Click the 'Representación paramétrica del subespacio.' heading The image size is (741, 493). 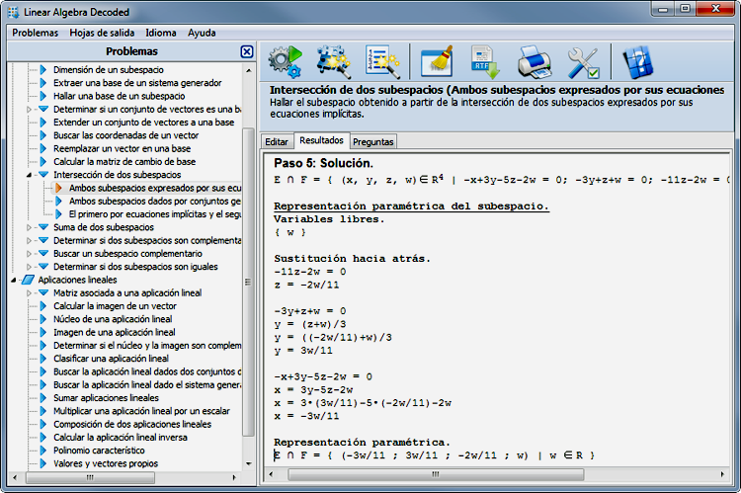(x=411, y=206)
